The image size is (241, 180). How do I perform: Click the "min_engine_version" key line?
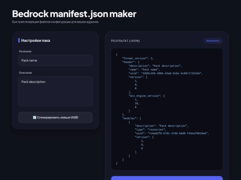pos(146,96)
